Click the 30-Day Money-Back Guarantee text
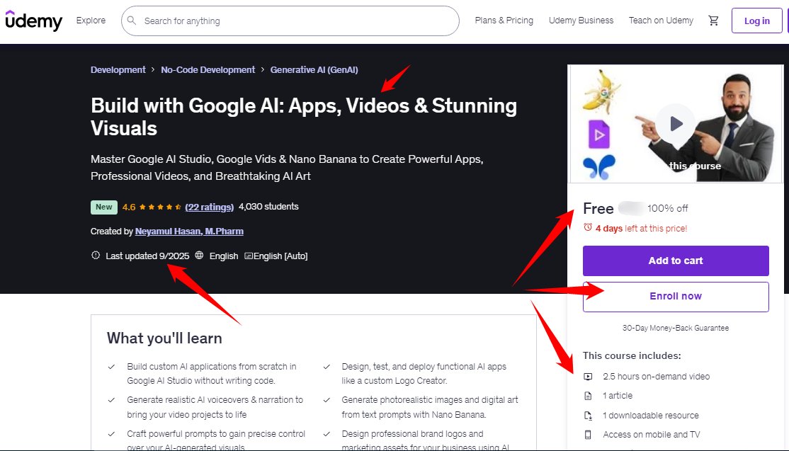789x451 pixels. 676,328
